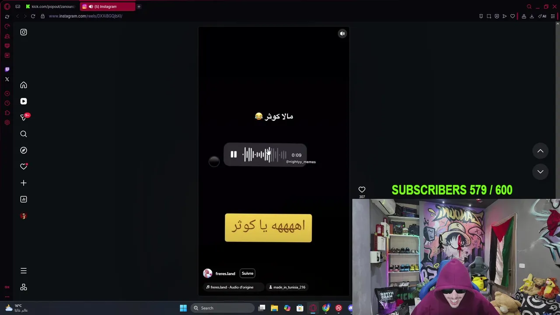Create a new post with plus icon

point(24,183)
